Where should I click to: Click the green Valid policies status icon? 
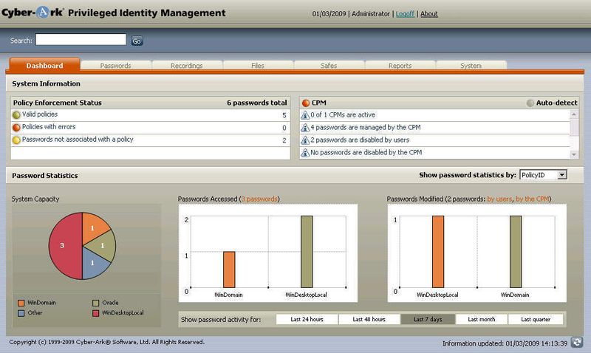(16, 115)
